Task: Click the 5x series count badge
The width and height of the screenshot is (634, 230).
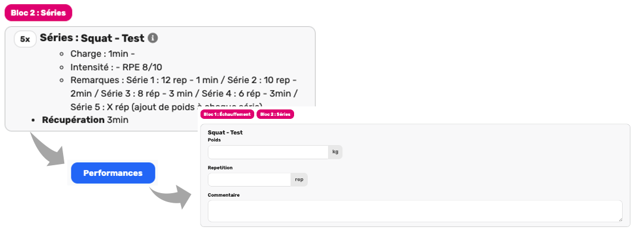Action: point(25,40)
